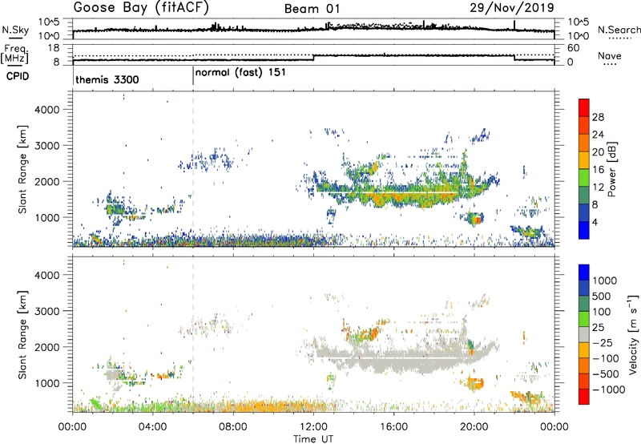
Task: Click the '04:00' time axis tick label
Action: coord(152,427)
